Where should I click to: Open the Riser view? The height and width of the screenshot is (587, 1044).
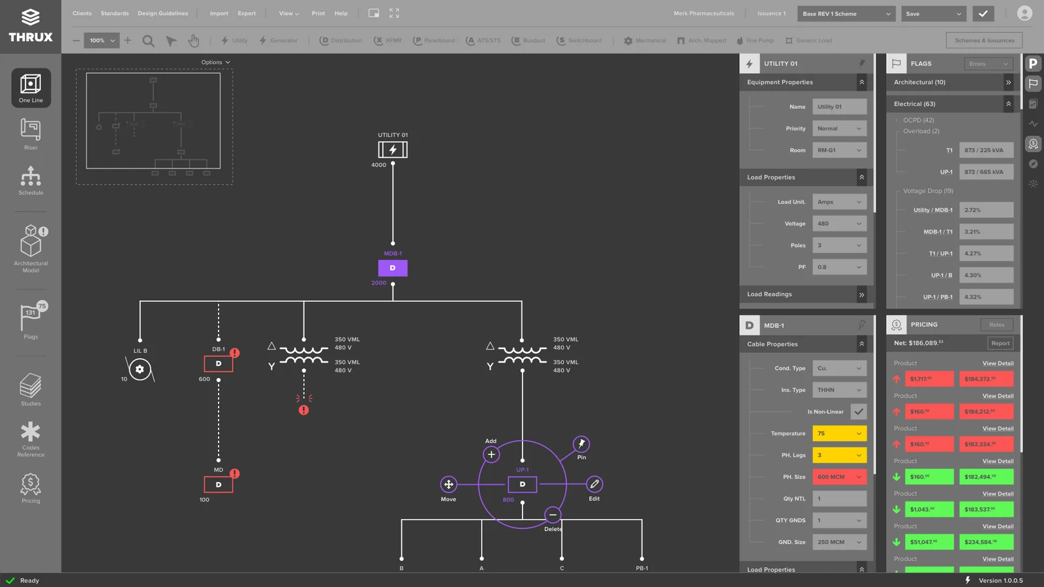tap(31, 134)
